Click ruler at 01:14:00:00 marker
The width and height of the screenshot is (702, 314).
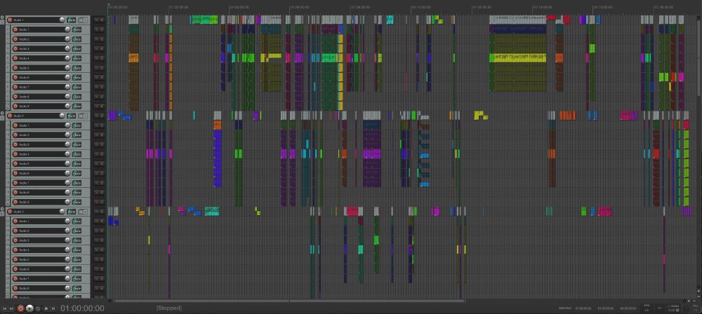click(542, 7)
